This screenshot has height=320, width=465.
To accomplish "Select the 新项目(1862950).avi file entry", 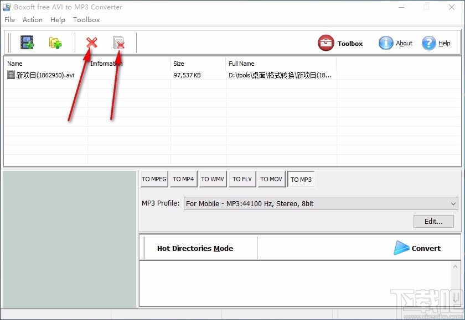I will (44, 75).
